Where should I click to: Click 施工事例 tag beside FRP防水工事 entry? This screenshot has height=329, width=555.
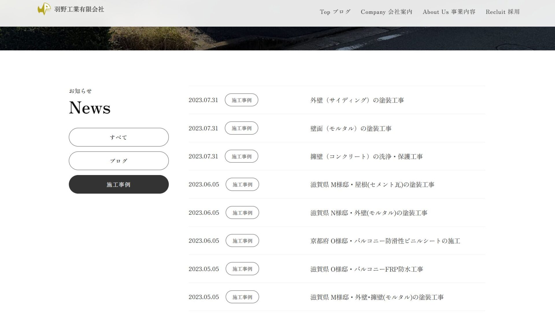pos(242,269)
